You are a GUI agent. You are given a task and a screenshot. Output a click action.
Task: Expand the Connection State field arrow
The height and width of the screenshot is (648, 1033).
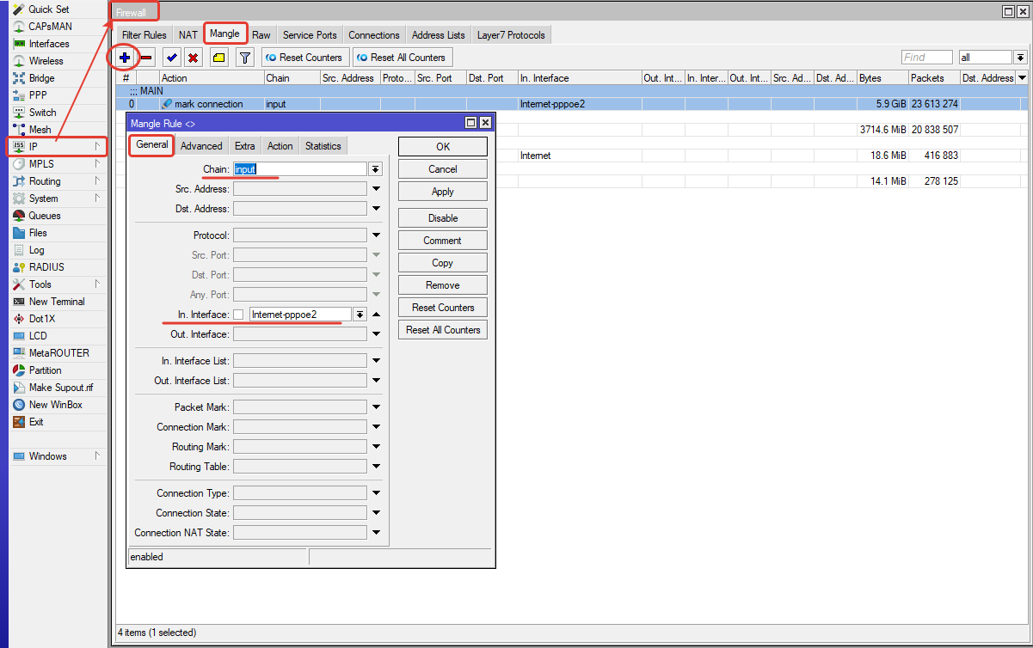click(x=376, y=513)
